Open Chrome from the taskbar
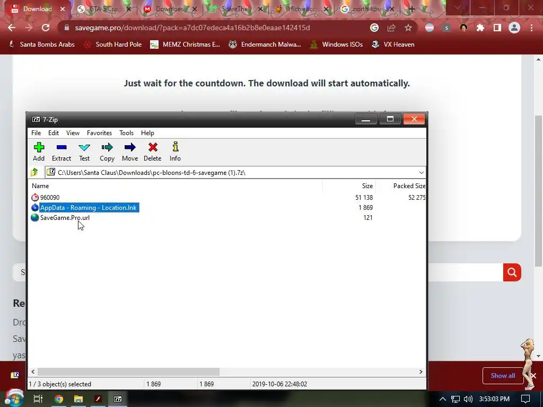The width and height of the screenshot is (543, 407). (59, 399)
